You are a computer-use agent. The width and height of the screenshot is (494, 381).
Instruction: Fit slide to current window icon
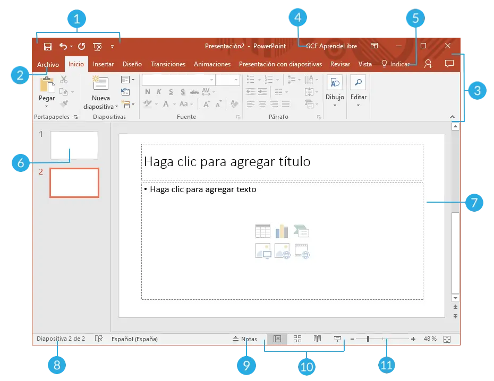pos(446,339)
